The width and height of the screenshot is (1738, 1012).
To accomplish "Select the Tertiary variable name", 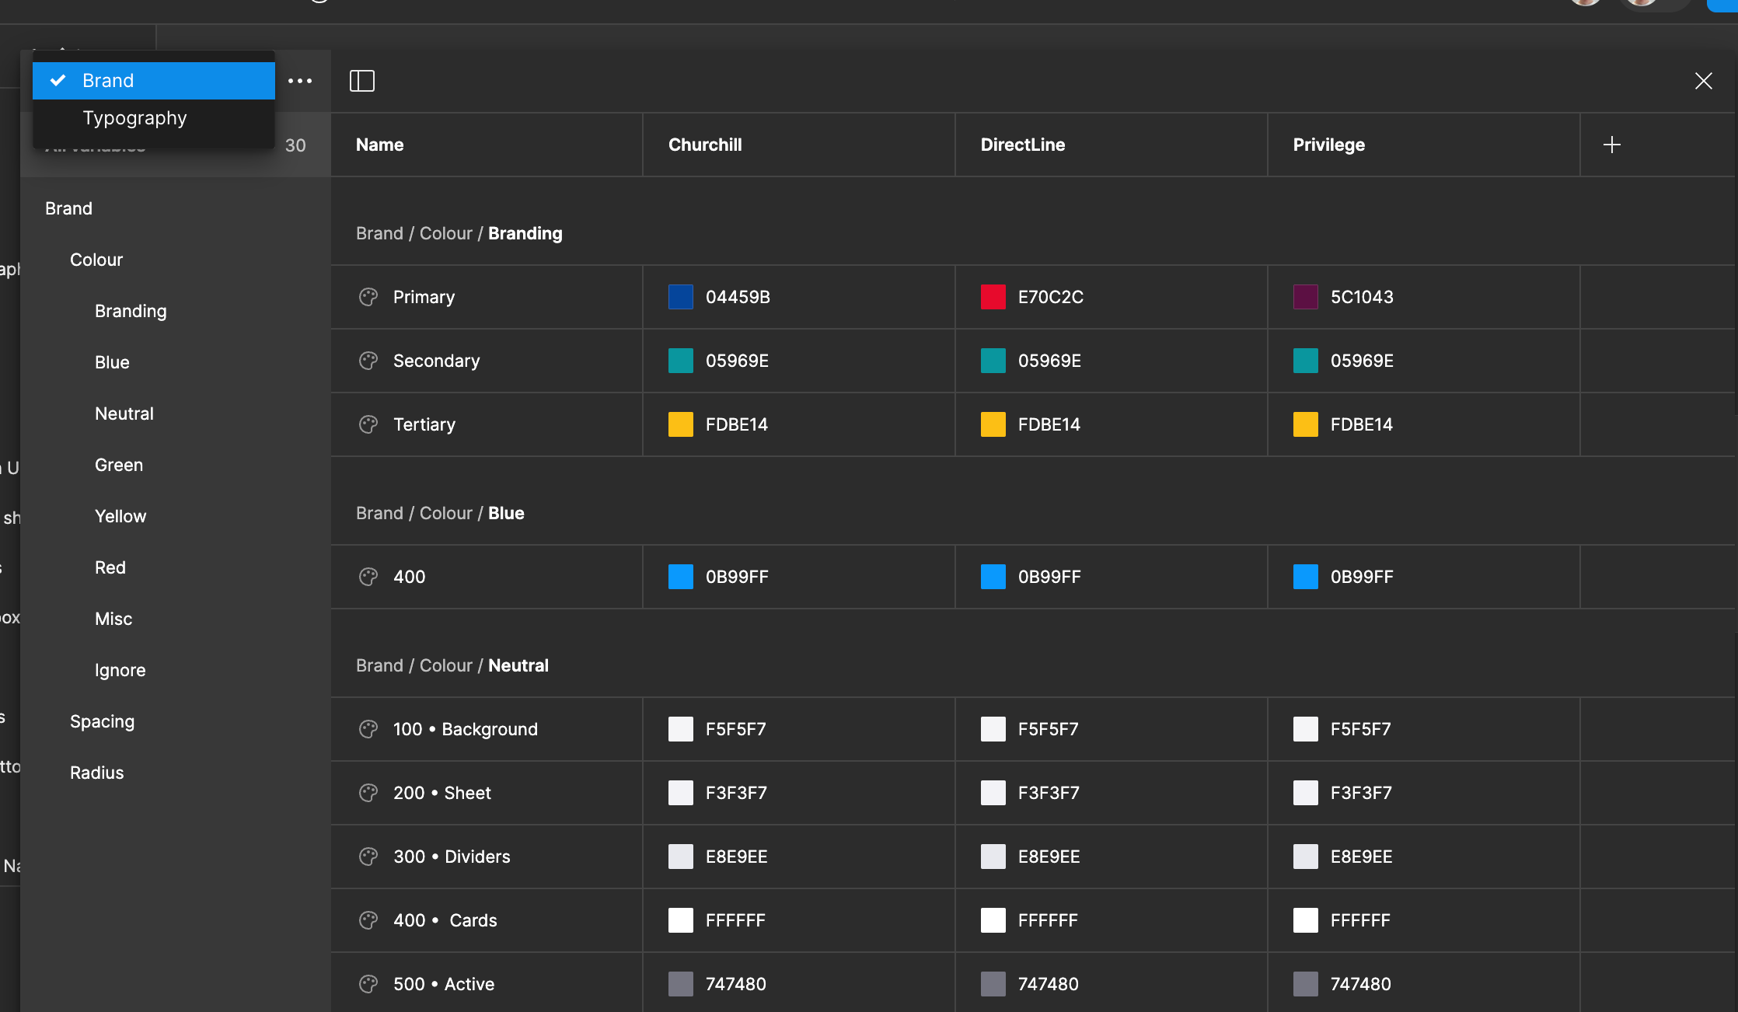I will pyautogui.click(x=424, y=424).
